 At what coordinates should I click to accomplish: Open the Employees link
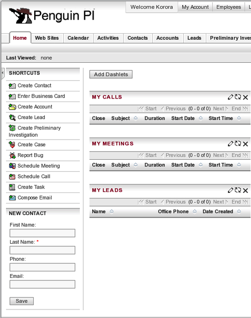pyautogui.click(x=228, y=7)
